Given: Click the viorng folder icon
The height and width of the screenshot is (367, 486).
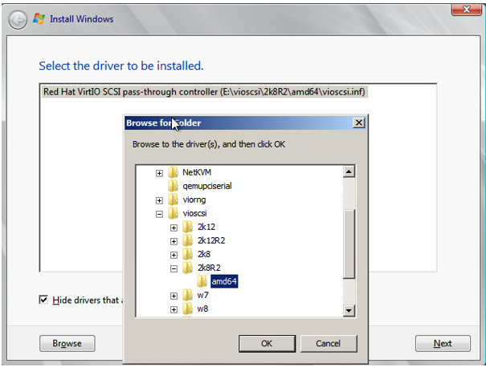Looking at the screenshot, I should [x=173, y=200].
